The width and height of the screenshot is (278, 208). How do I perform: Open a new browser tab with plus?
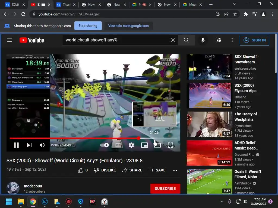click(211, 5)
